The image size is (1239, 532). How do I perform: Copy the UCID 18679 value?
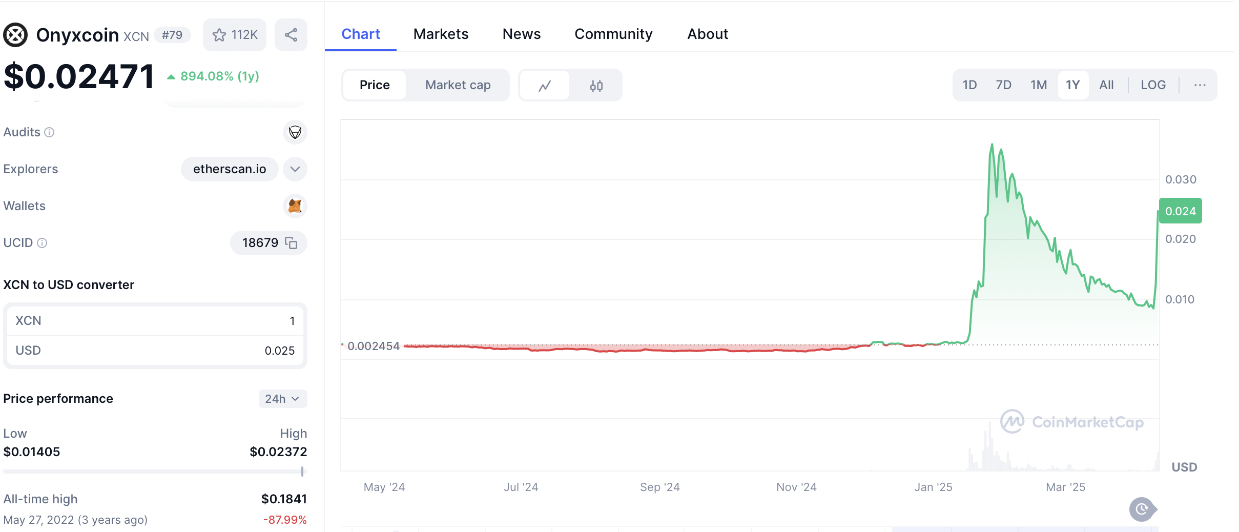click(x=291, y=243)
